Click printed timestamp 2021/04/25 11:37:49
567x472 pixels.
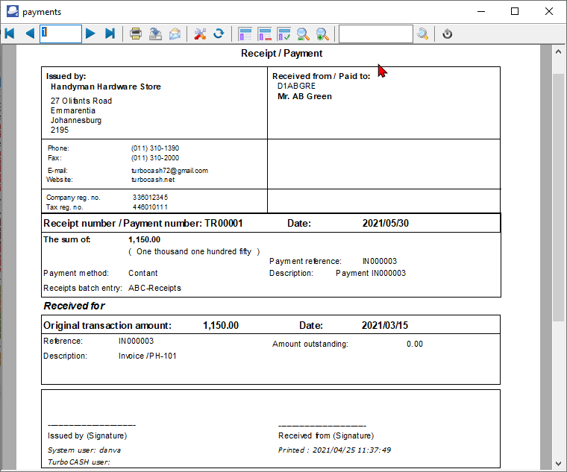pyautogui.click(x=352, y=450)
